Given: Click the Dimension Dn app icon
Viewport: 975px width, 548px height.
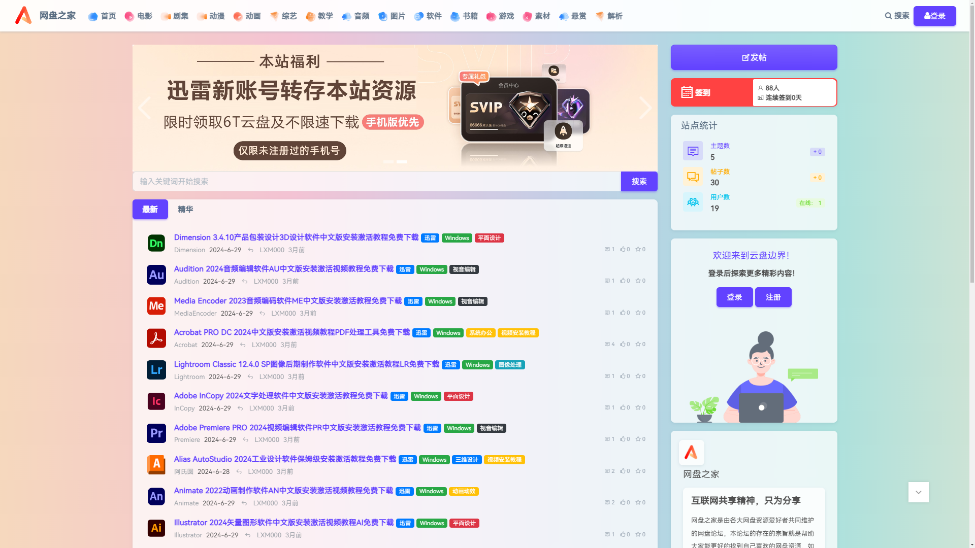Looking at the screenshot, I should 156,243.
